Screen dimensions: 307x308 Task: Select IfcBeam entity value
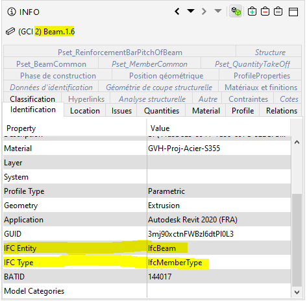(162, 248)
